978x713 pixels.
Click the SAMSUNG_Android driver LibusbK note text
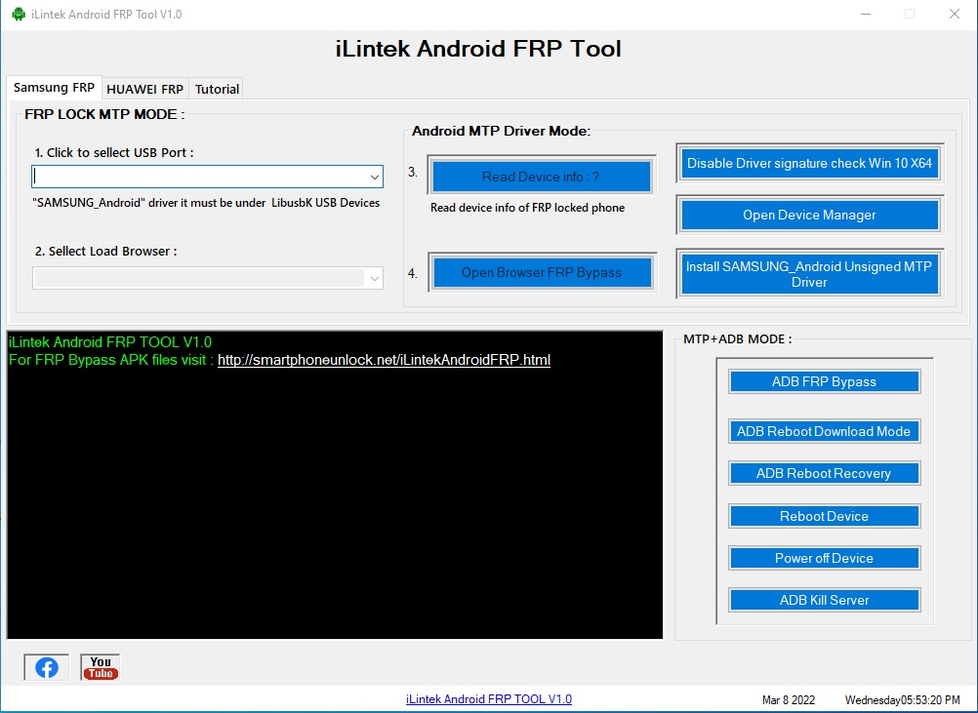pyautogui.click(x=206, y=203)
